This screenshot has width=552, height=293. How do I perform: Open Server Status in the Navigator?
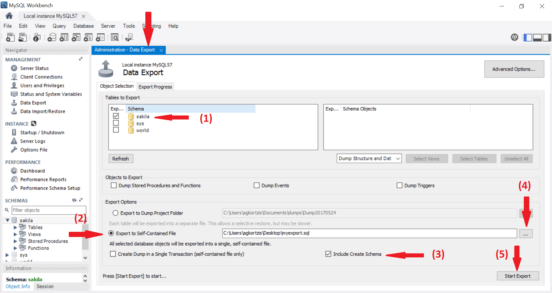tap(35, 68)
